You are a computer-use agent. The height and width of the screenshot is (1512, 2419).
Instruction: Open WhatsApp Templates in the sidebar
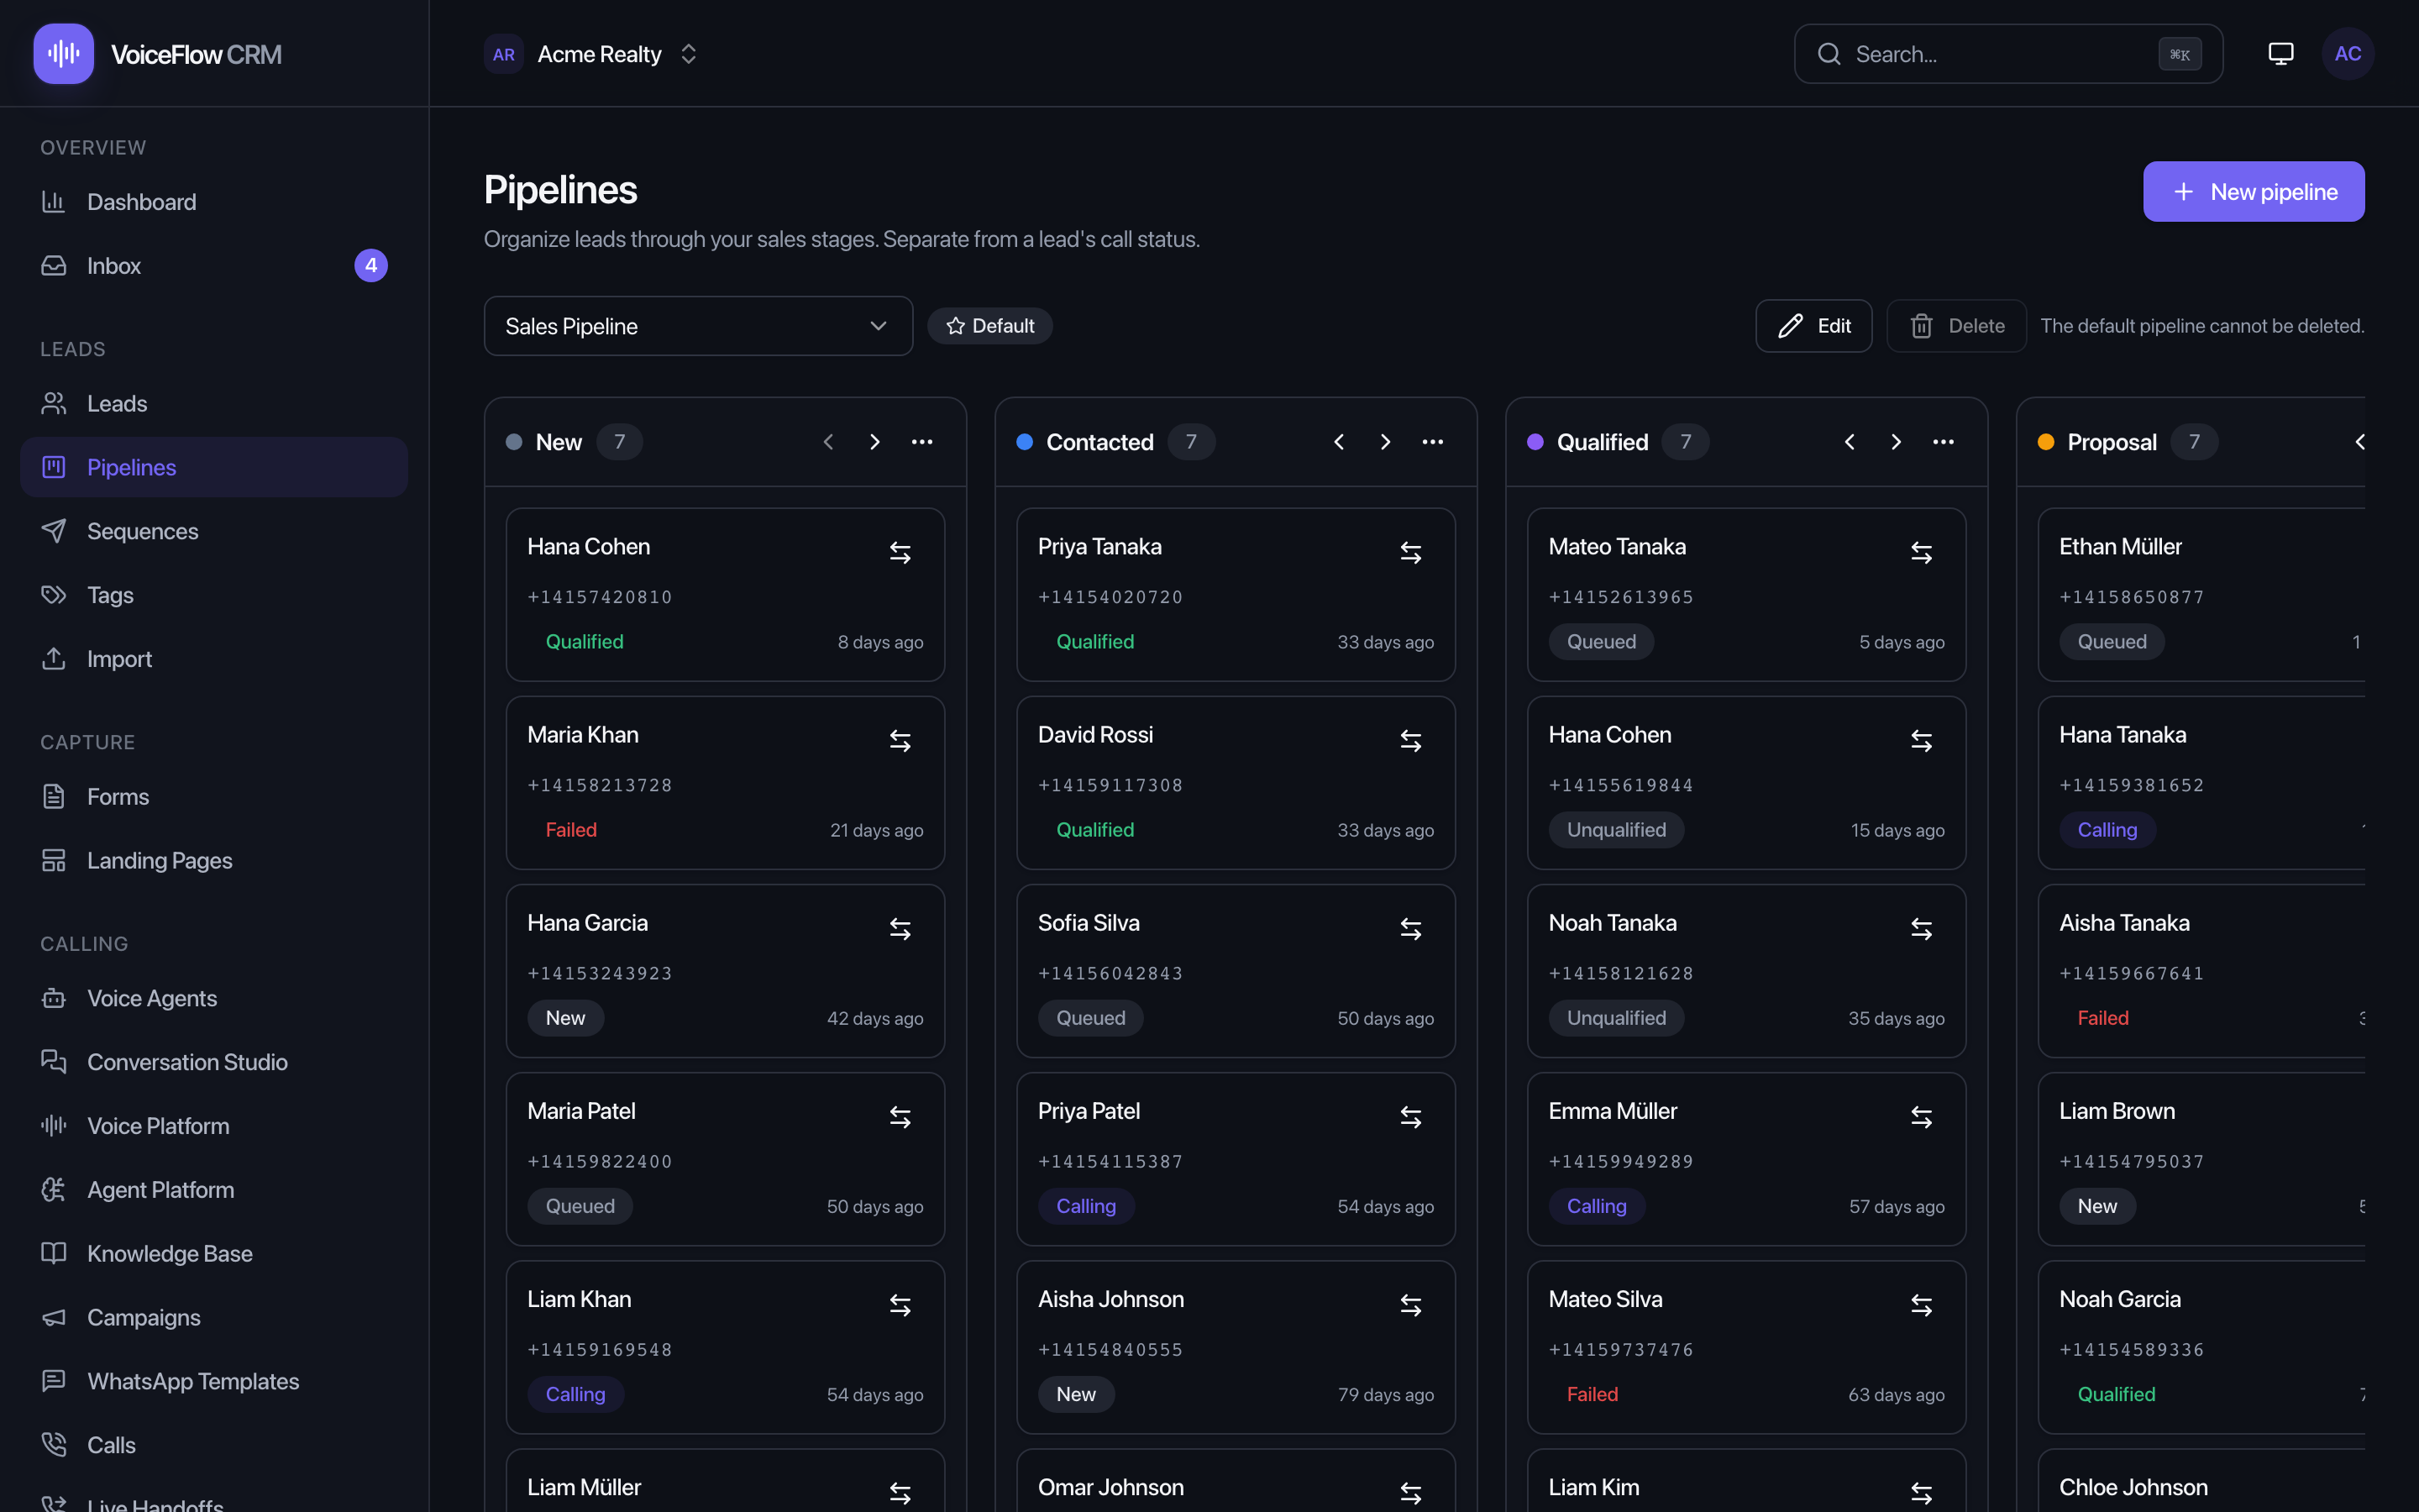214,1382
